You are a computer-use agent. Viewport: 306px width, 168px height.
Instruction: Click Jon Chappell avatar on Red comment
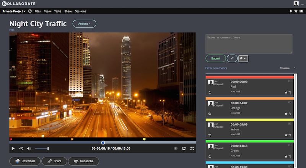[211, 82]
